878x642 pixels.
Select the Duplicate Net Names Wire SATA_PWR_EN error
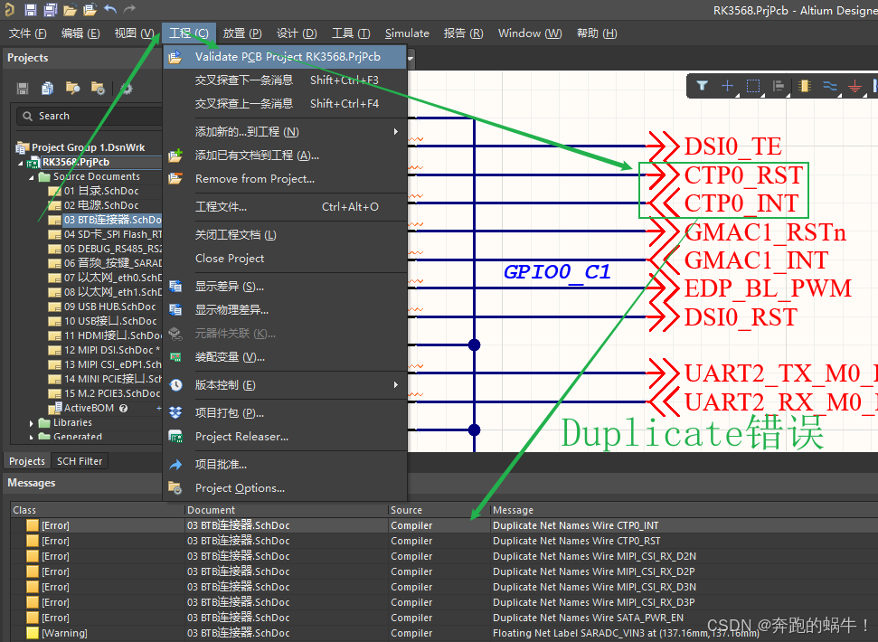point(588,618)
